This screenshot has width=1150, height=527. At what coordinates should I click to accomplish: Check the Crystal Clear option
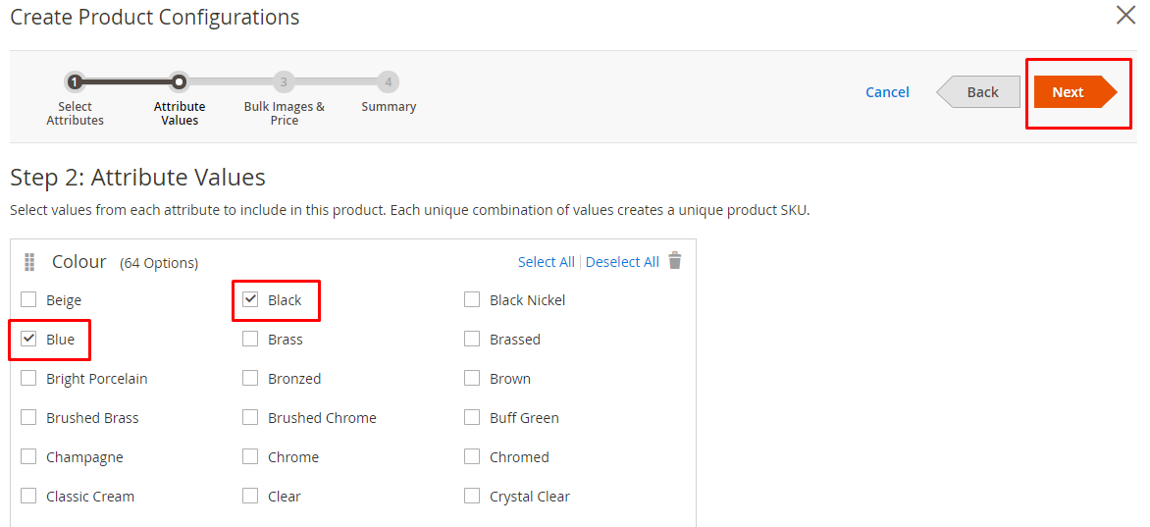coord(473,496)
